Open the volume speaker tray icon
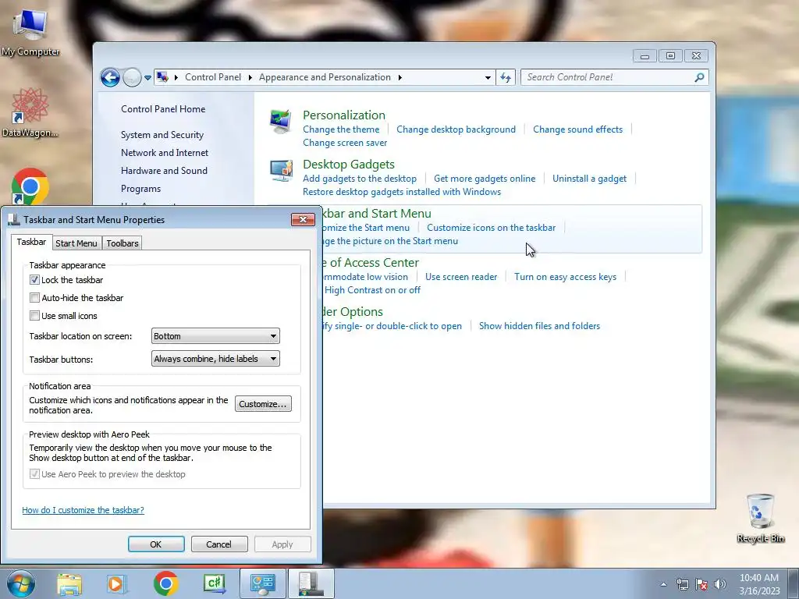 [x=720, y=585]
